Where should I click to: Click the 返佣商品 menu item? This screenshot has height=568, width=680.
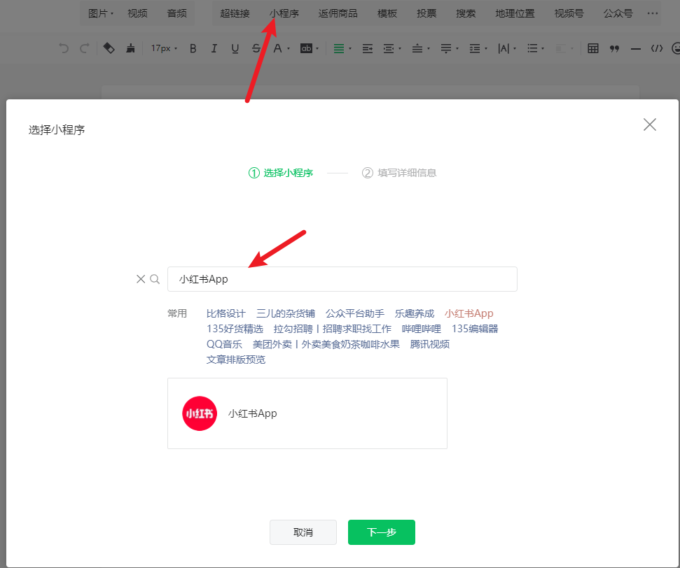click(x=338, y=13)
